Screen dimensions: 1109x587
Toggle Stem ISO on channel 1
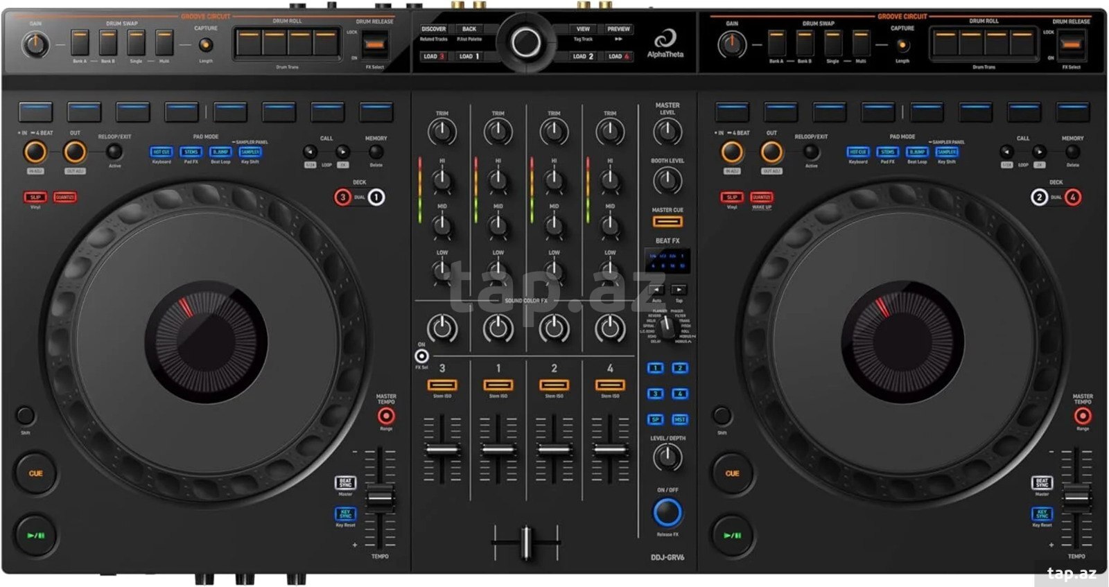498,385
